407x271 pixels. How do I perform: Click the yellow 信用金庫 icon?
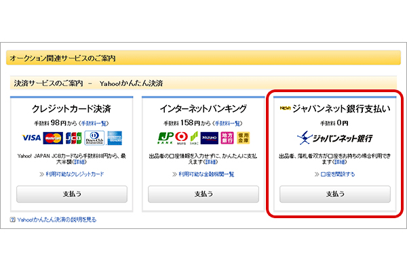click(244, 138)
